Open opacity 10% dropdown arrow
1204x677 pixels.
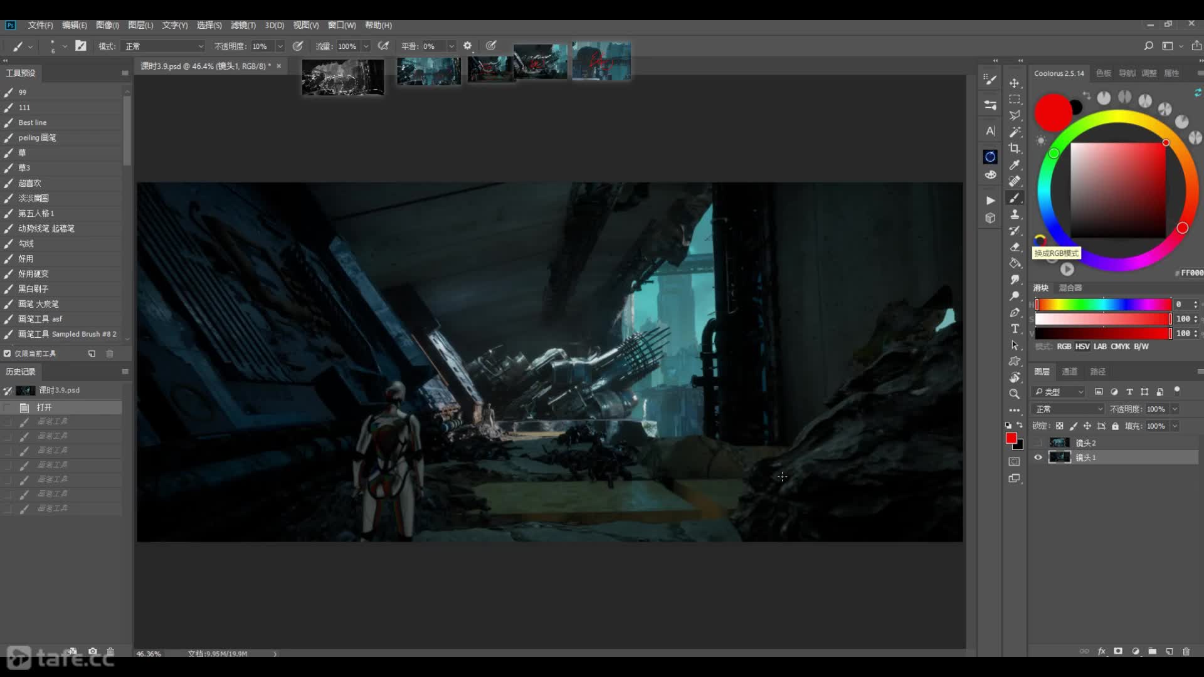[280, 46]
